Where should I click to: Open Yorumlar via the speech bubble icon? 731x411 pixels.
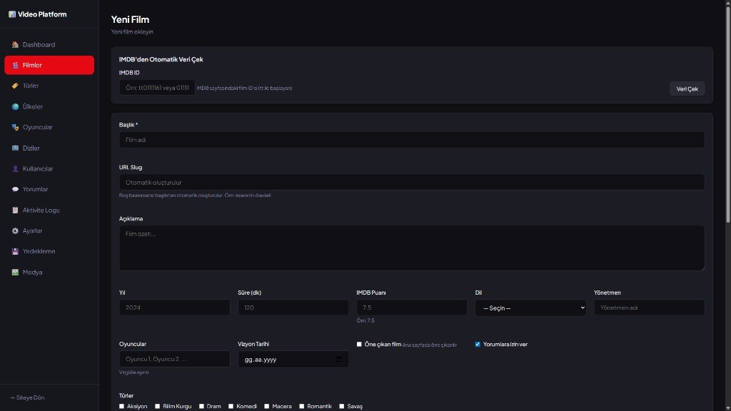point(14,189)
